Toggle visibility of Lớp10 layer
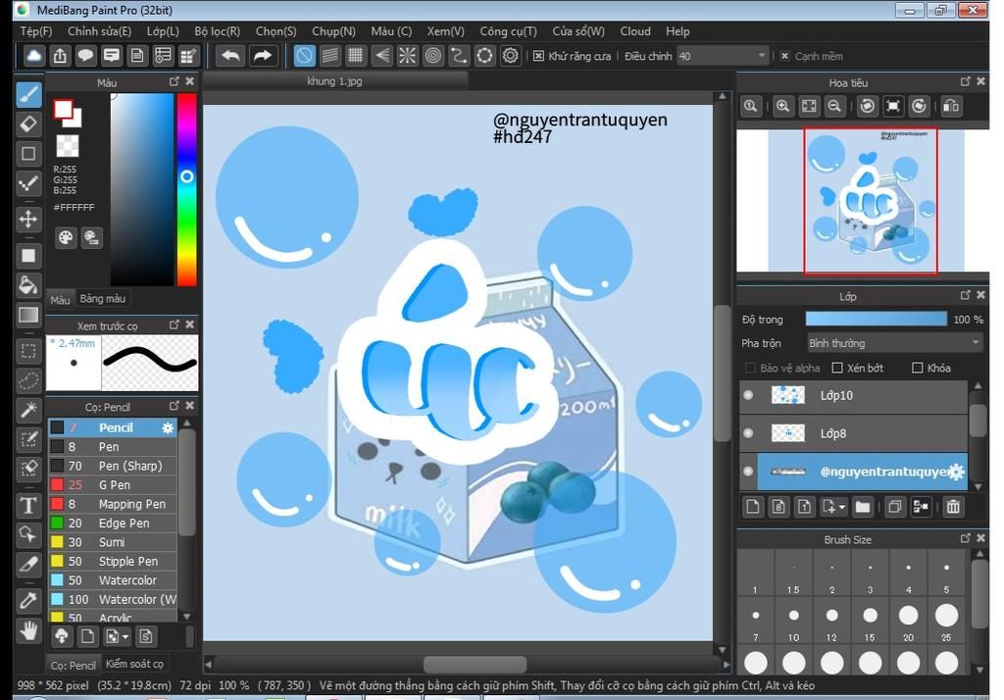Image resolution: width=1004 pixels, height=700 pixels. [748, 395]
